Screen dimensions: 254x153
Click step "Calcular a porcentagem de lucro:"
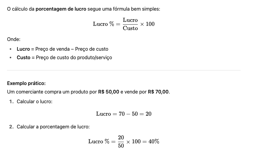[x=53, y=127]
